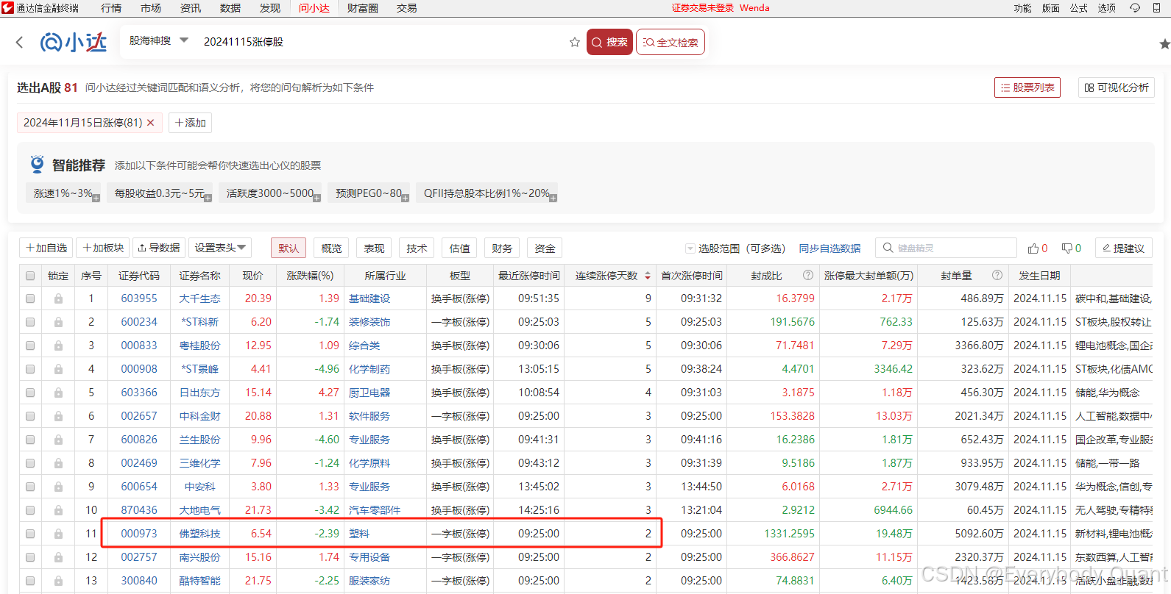Check the box for row 002657

[30, 416]
